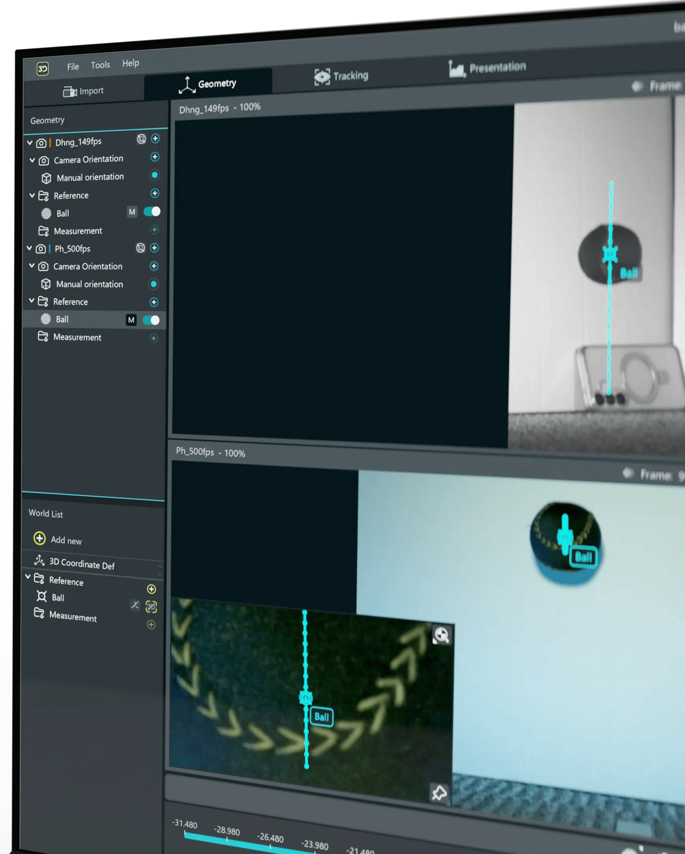Collapse Camera Orientation under Dhng_149fps
The width and height of the screenshot is (685, 854).
[32, 160]
